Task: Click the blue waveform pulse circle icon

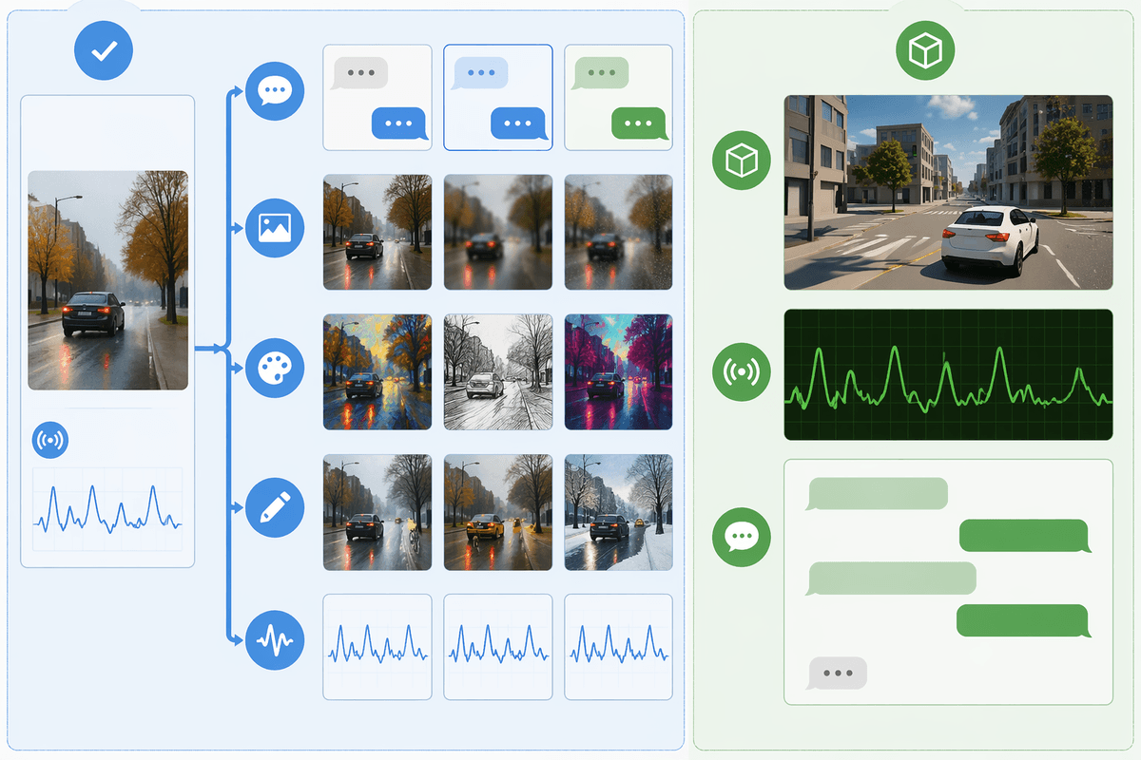Action: [275, 641]
